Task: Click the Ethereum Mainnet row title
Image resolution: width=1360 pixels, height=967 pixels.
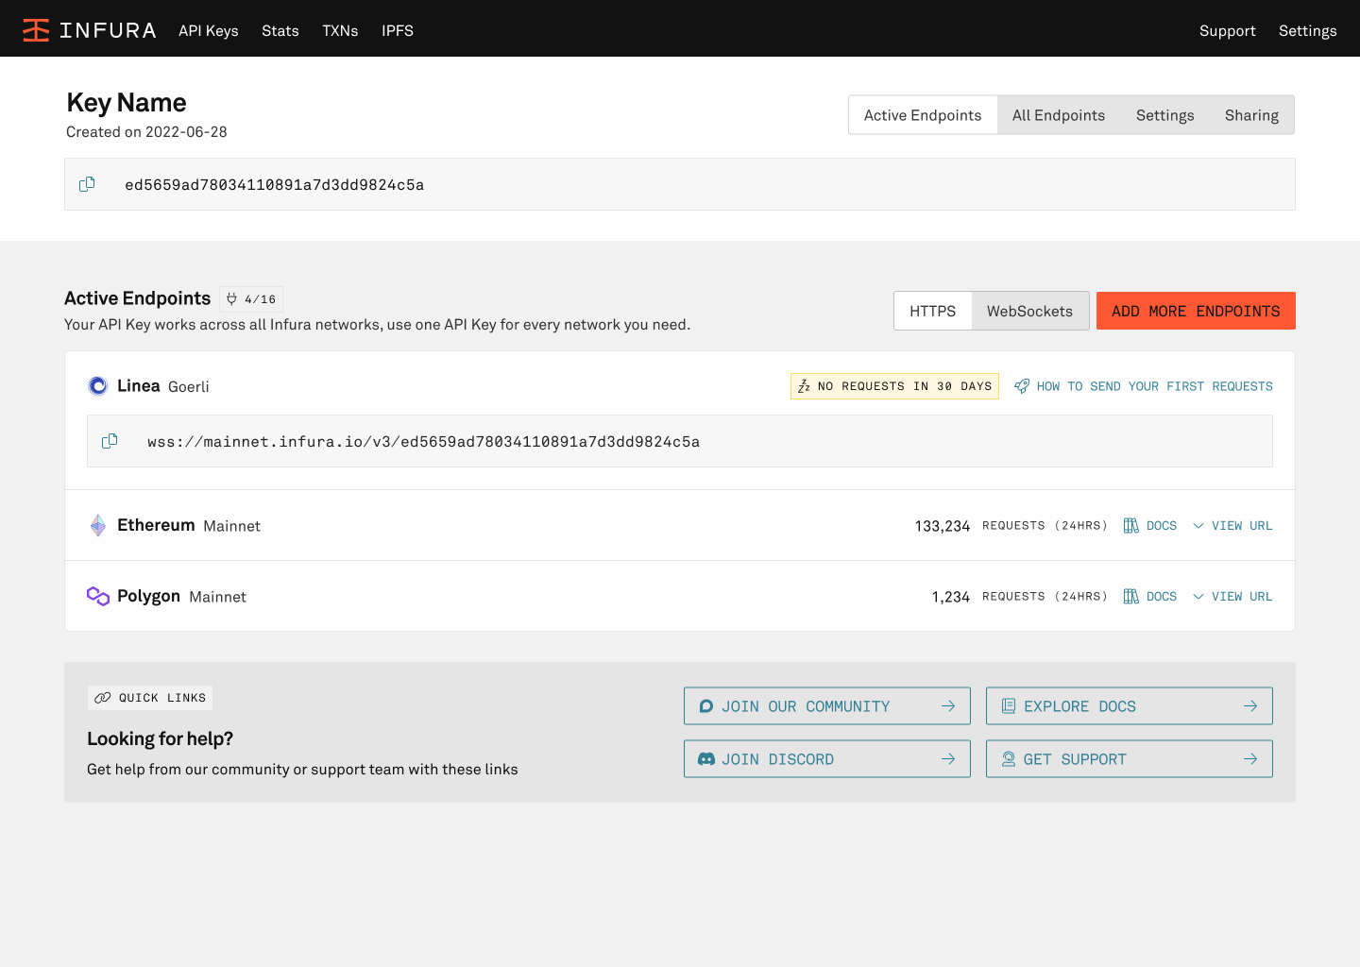Action: coord(189,525)
